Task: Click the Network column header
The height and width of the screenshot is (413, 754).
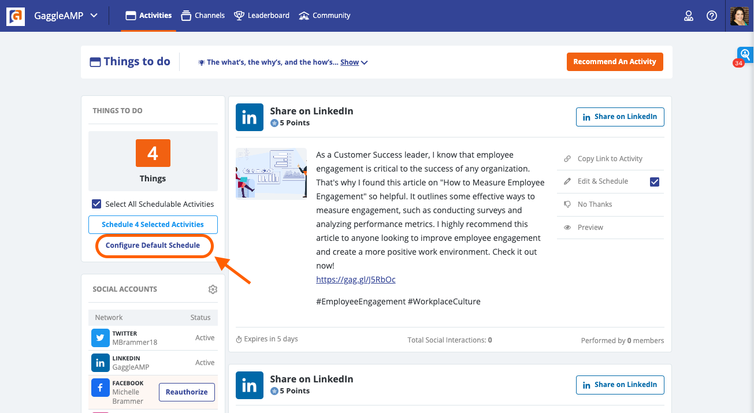Action: (109, 318)
